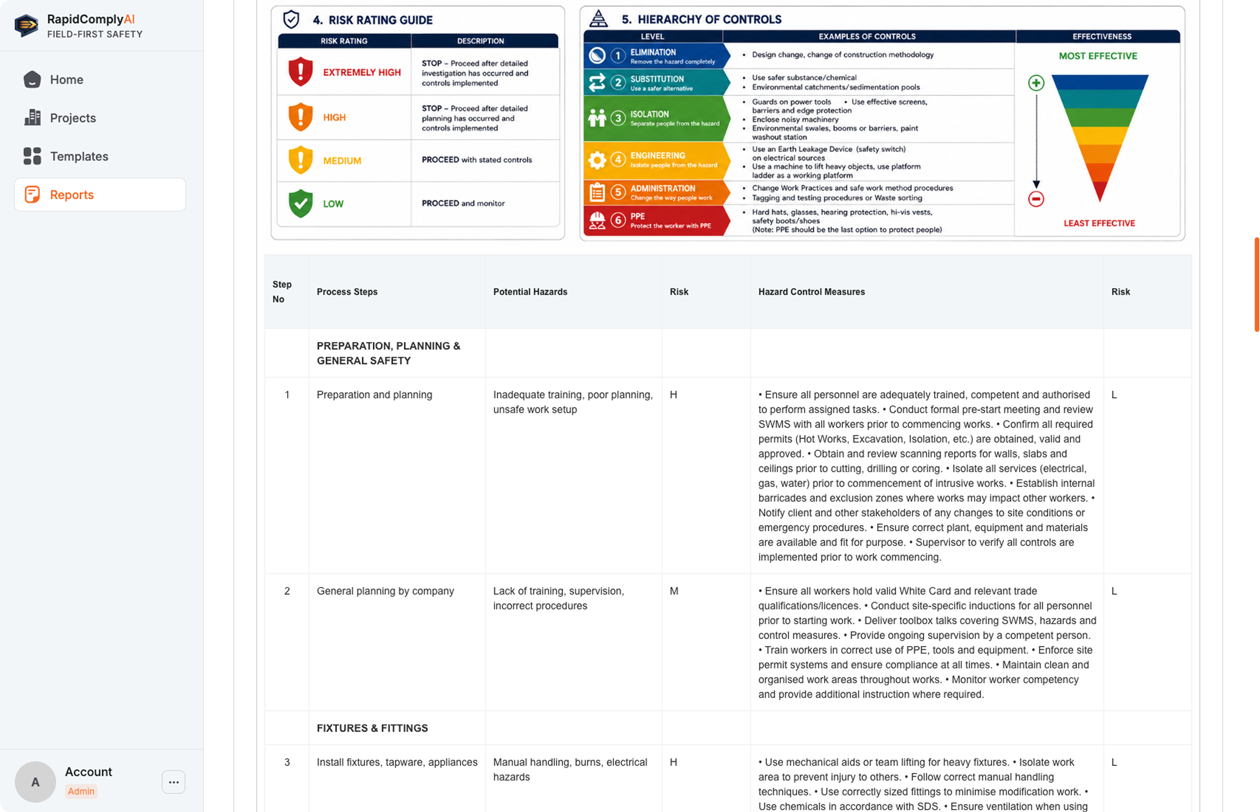Click 'PROCEED with stated controls' description
Image resolution: width=1260 pixels, height=812 pixels.
point(476,160)
